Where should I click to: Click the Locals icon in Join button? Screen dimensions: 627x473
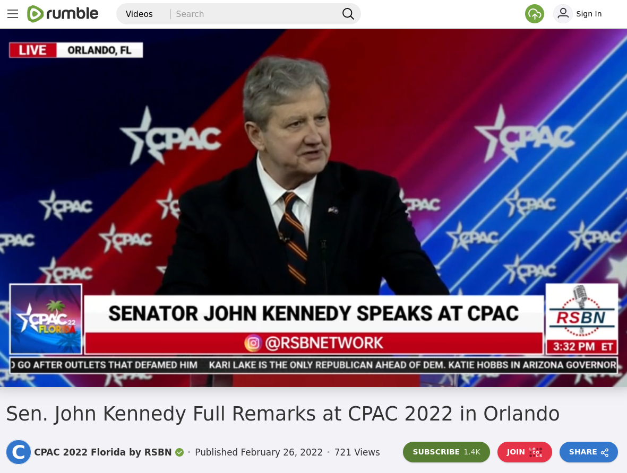(536, 452)
